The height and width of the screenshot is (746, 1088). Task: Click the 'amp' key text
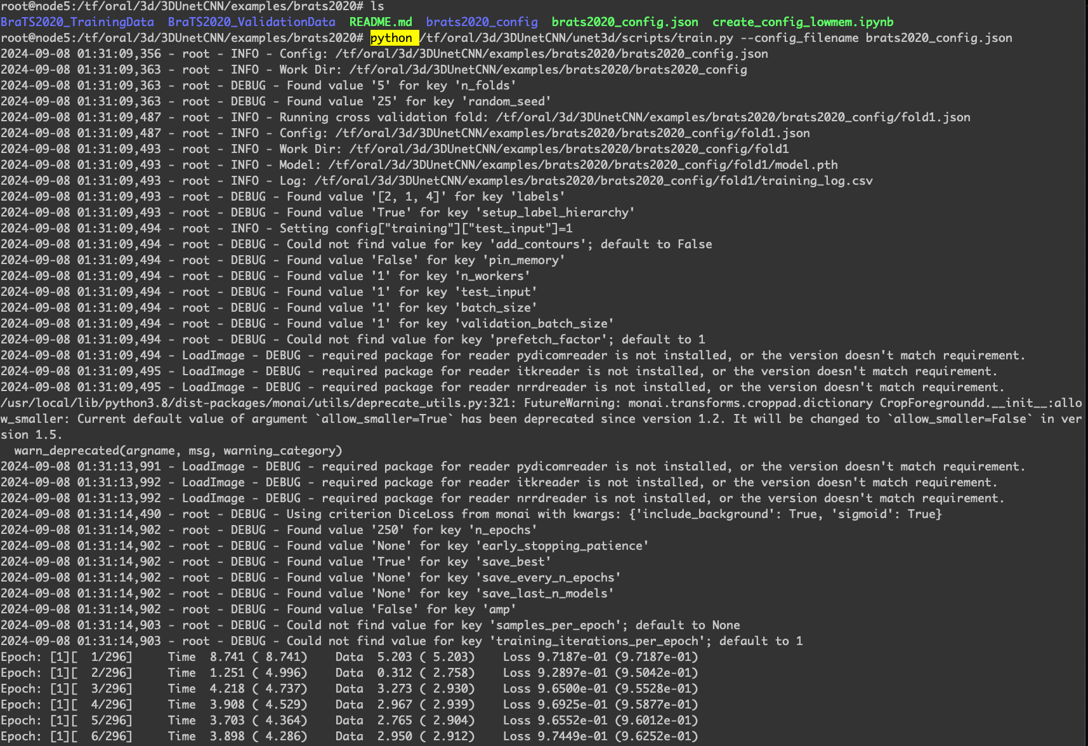click(x=499, y=609)
